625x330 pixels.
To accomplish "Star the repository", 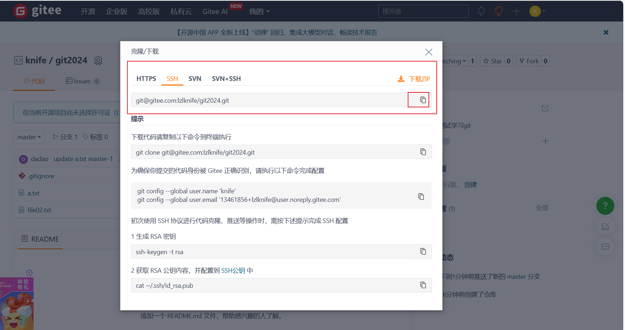I will tap(493, 61).
